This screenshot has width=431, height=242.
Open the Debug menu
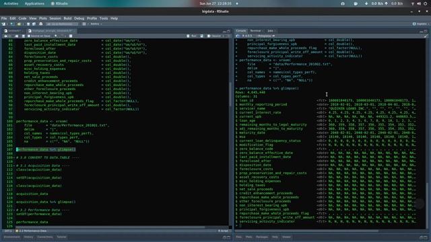[79, 18]
